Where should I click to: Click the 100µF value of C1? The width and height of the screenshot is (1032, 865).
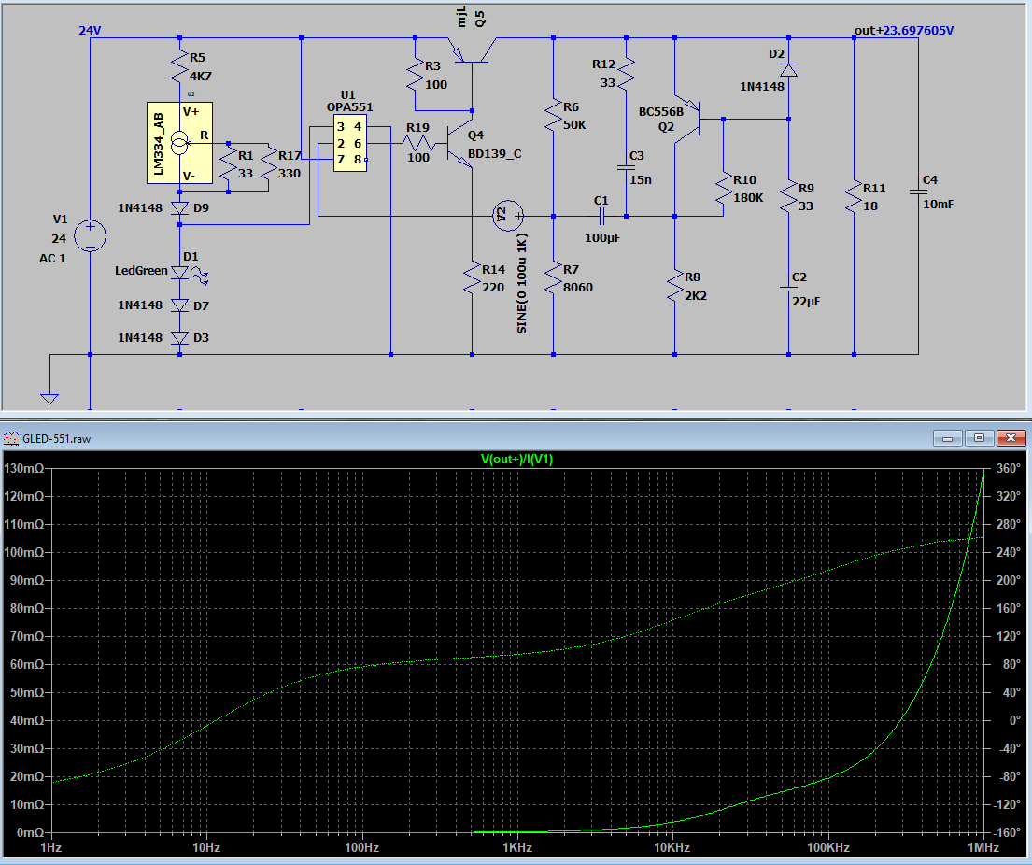(x=602, y=237)
